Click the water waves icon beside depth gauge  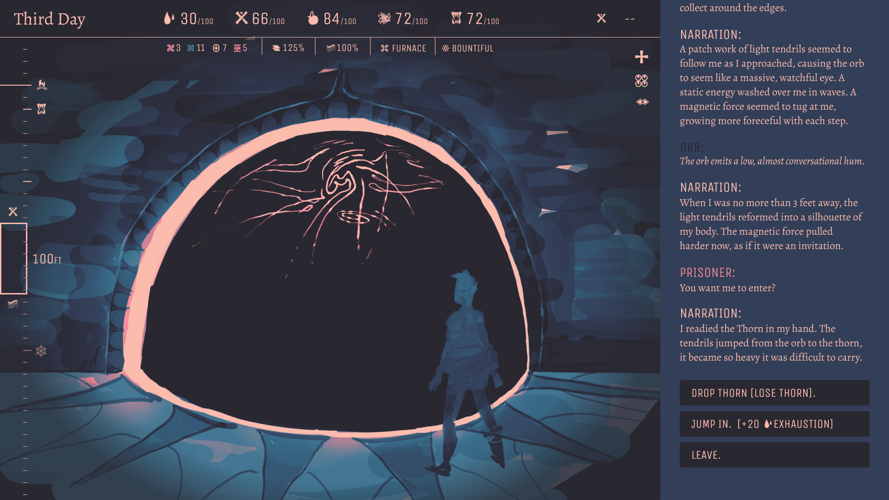(x=13, y=304)
